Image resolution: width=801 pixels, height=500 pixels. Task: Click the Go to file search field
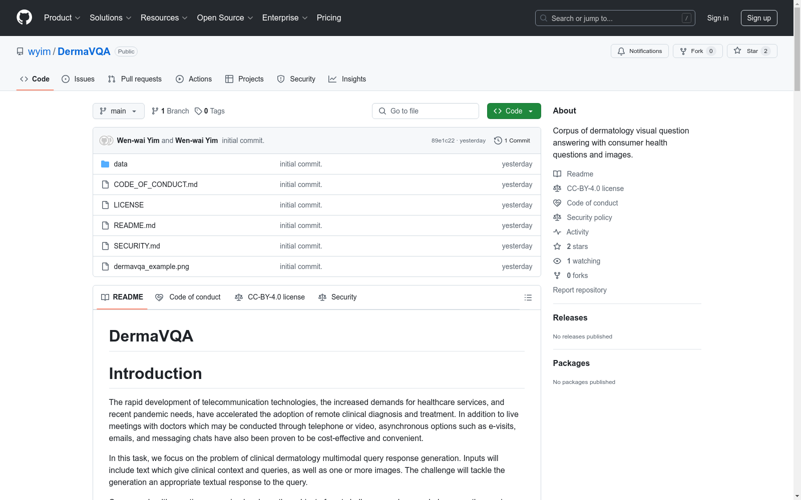coord(426,111)
